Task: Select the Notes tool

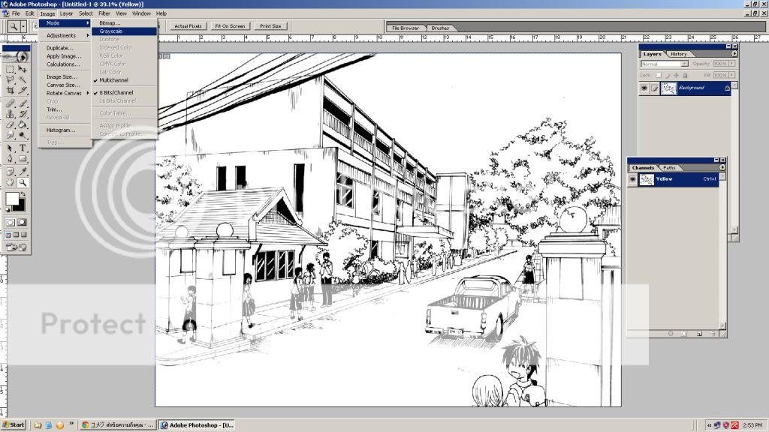Action: coord(10,172)
